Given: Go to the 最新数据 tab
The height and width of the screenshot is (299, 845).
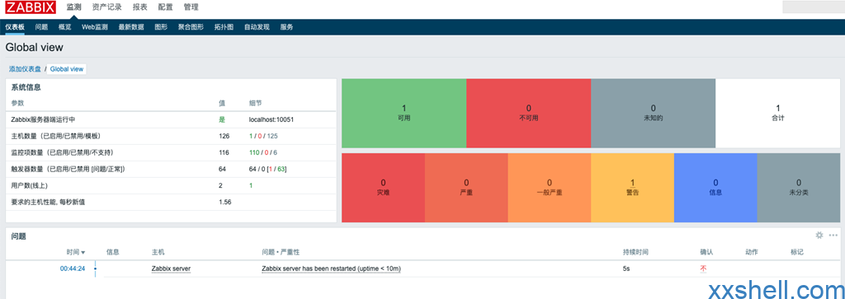Looking at the screenshot, I should [x=131, y=27].
